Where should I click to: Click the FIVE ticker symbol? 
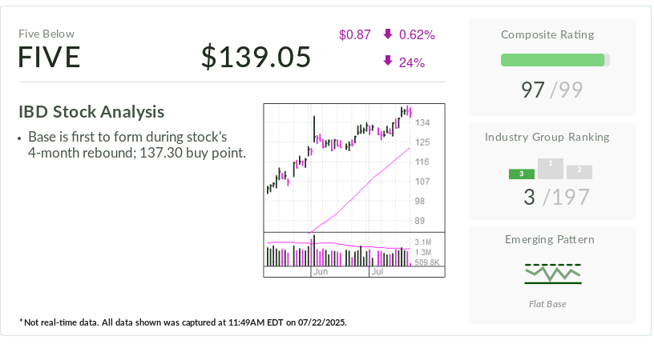click(x=50, y=58)
